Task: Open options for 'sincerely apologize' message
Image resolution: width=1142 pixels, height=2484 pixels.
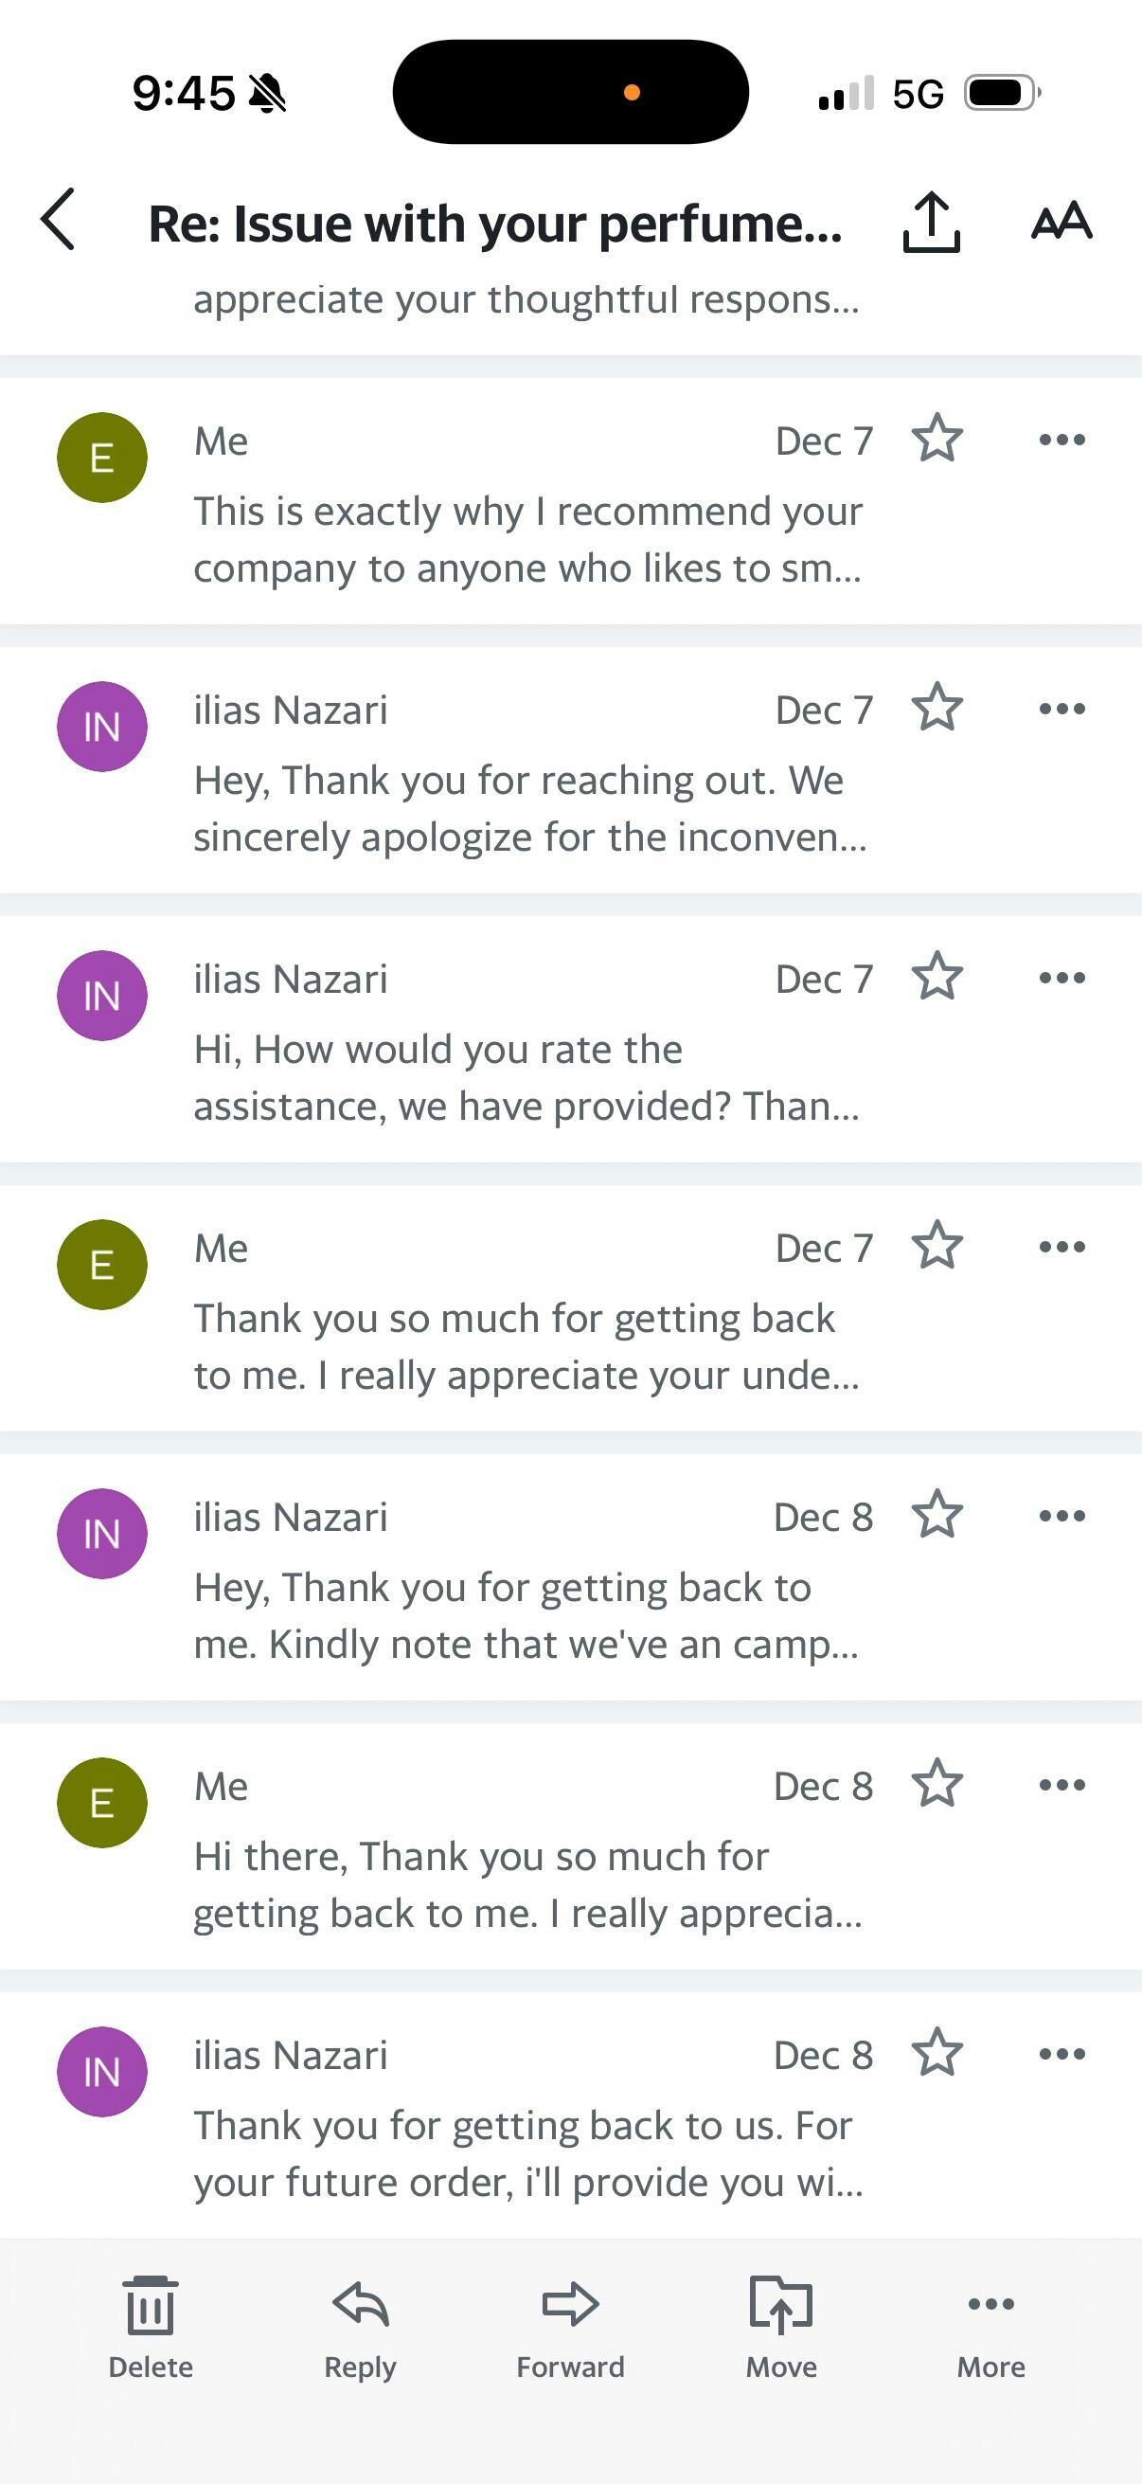Action: 1062,709
